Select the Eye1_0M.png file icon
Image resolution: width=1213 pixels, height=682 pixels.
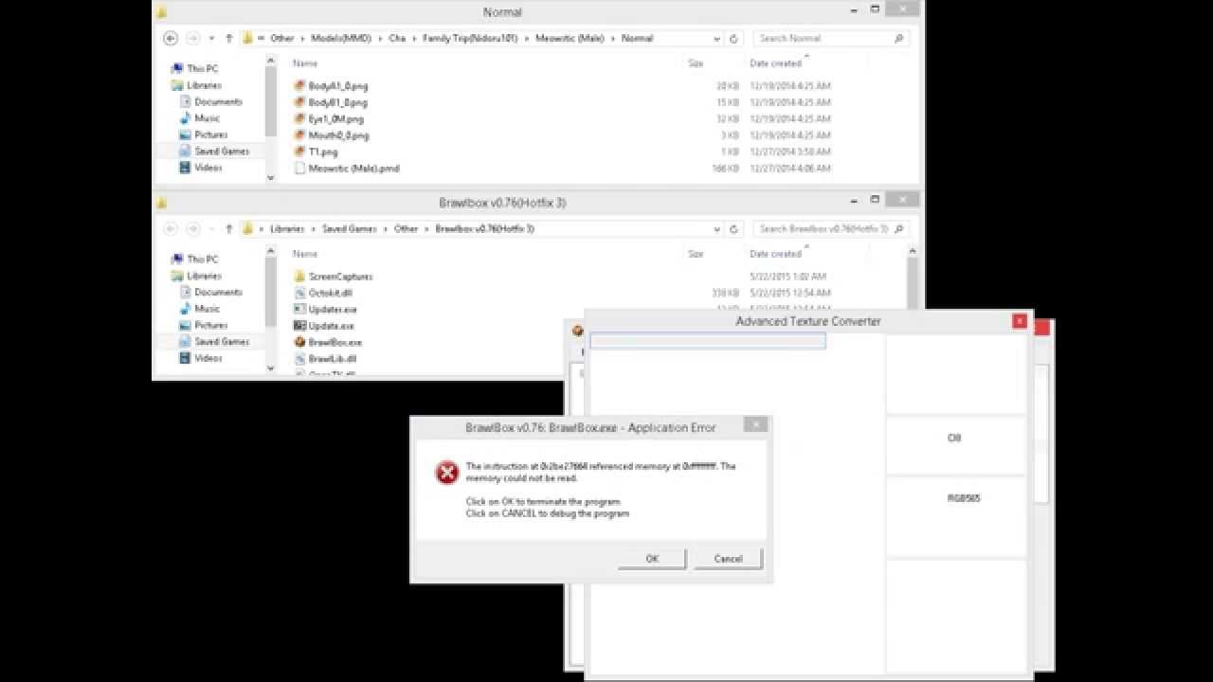click(299, 119)
